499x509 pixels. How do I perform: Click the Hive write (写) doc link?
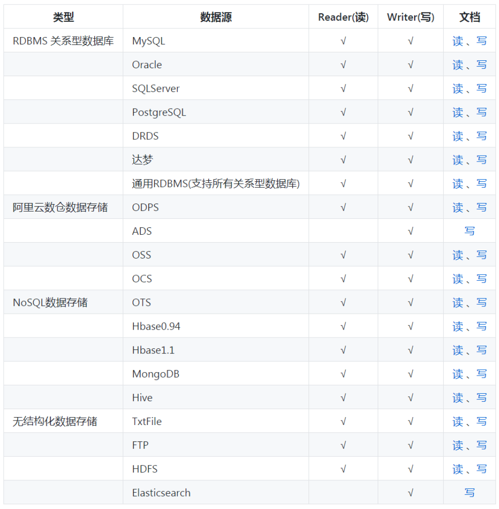tap(481, 397)
